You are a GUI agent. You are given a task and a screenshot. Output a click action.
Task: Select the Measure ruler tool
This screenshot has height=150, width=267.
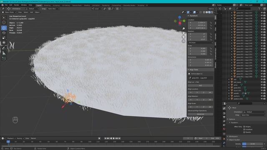pyautogui.click(x=4, y=53)
